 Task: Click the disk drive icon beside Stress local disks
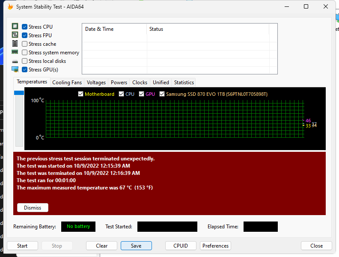tap(15, 62)
